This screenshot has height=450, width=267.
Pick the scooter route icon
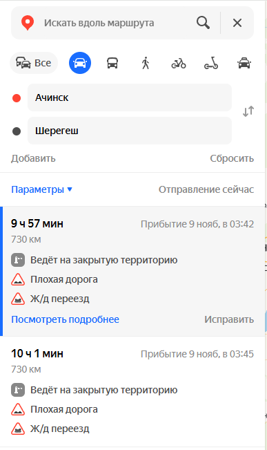point(211,63)
